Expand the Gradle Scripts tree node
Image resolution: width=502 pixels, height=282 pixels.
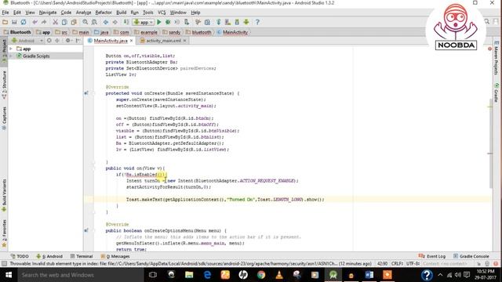[11, 56]
